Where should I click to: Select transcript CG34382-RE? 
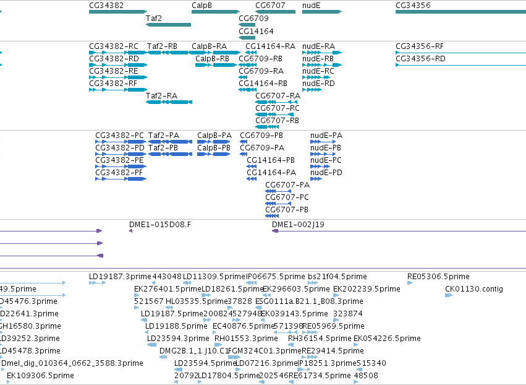114,71
